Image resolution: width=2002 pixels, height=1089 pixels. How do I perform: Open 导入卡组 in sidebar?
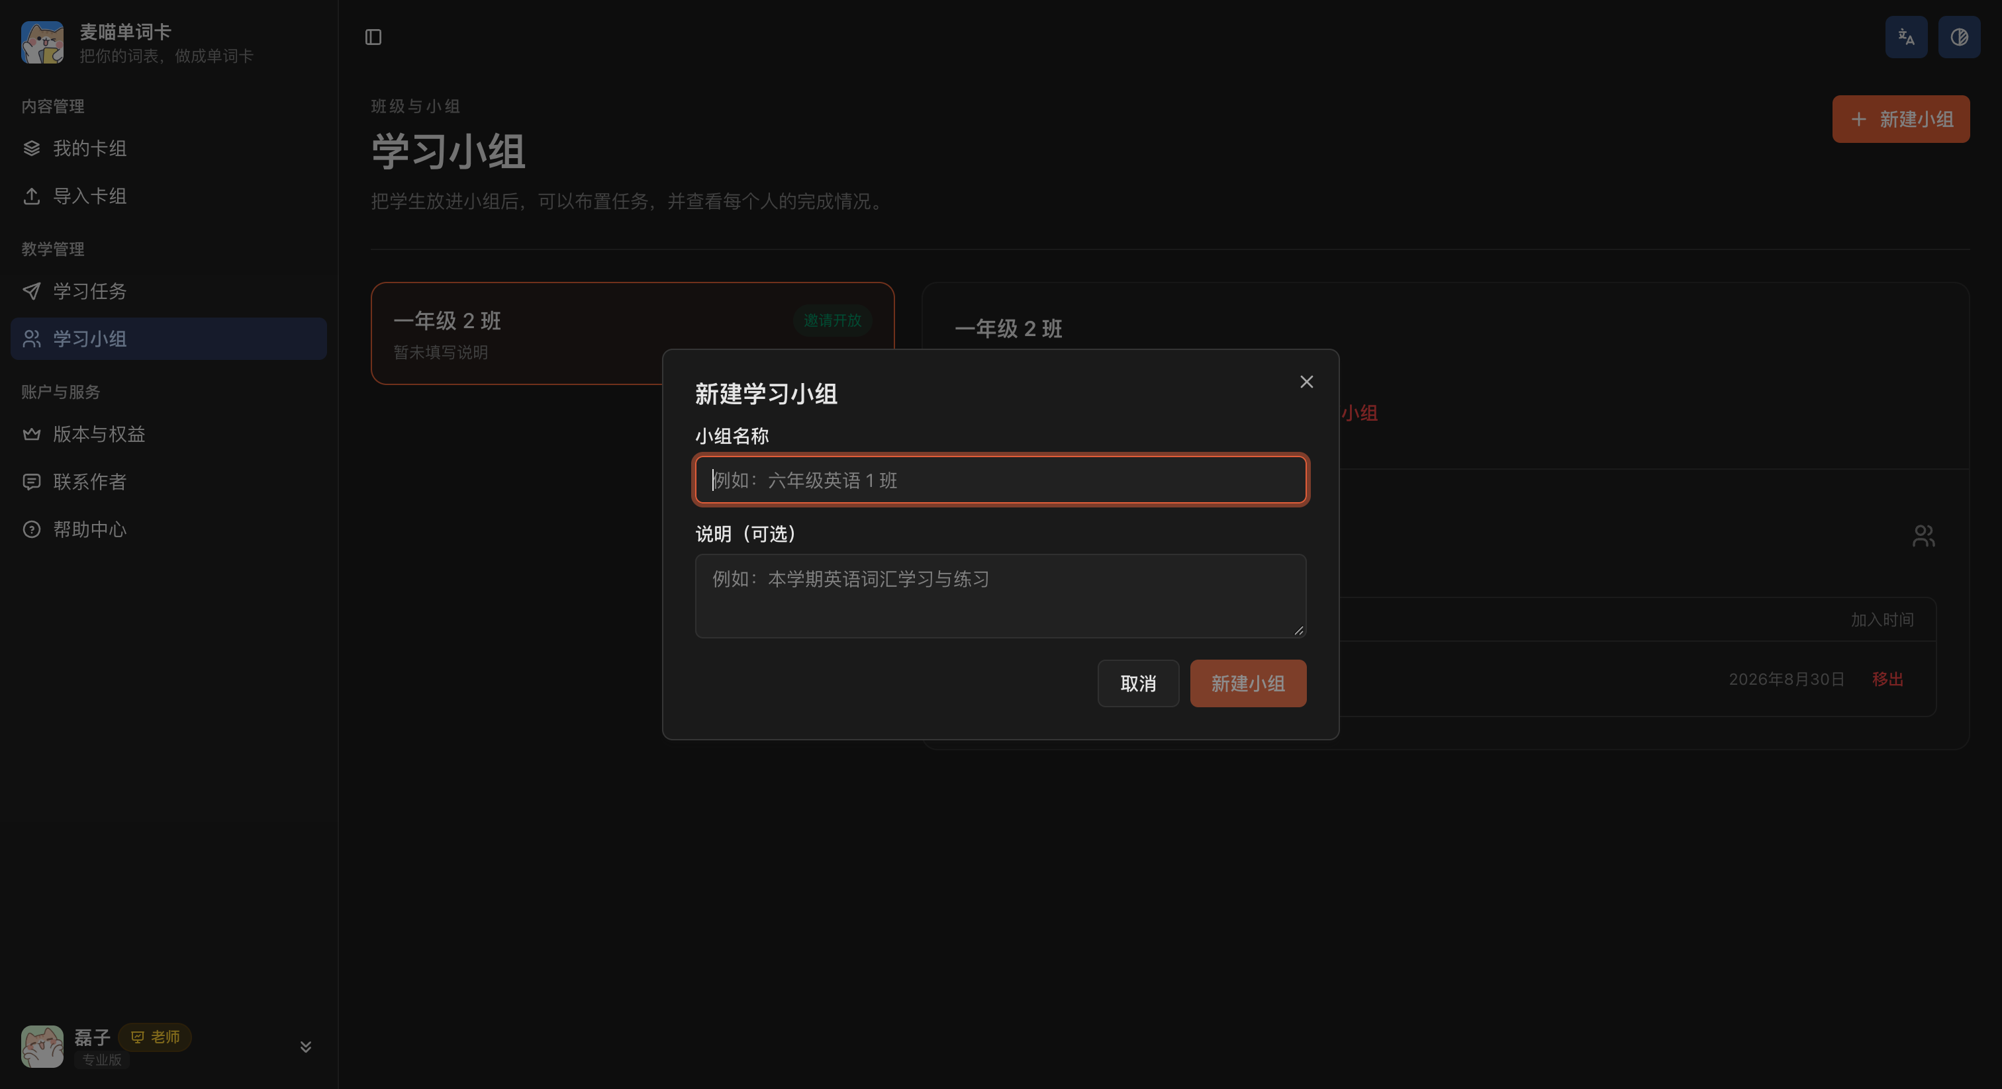169,196
